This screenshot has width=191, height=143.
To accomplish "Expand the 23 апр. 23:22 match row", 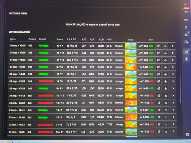I will pos(173,103).
